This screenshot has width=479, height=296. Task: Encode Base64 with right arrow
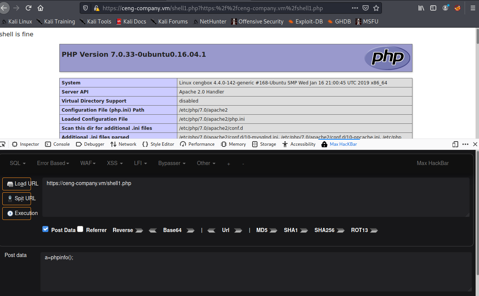191,230
